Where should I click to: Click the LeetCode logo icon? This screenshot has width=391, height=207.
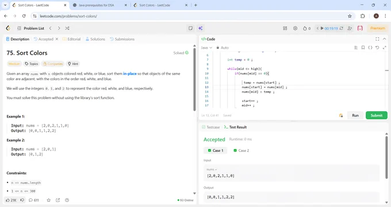[8, 28]
